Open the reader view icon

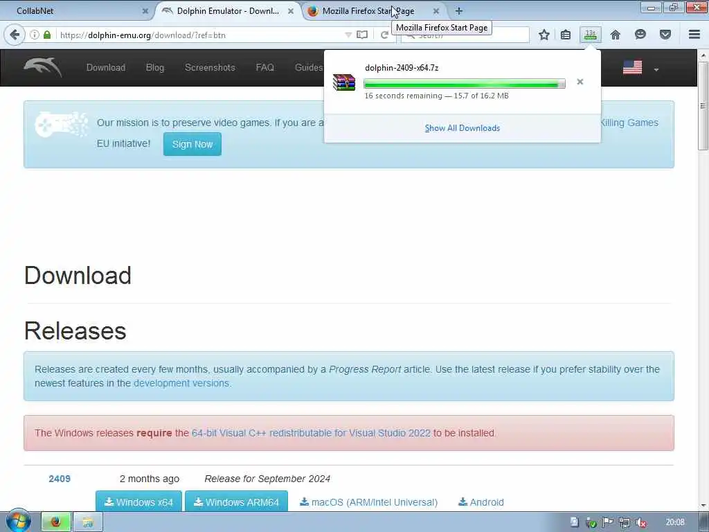pos(361,35)
